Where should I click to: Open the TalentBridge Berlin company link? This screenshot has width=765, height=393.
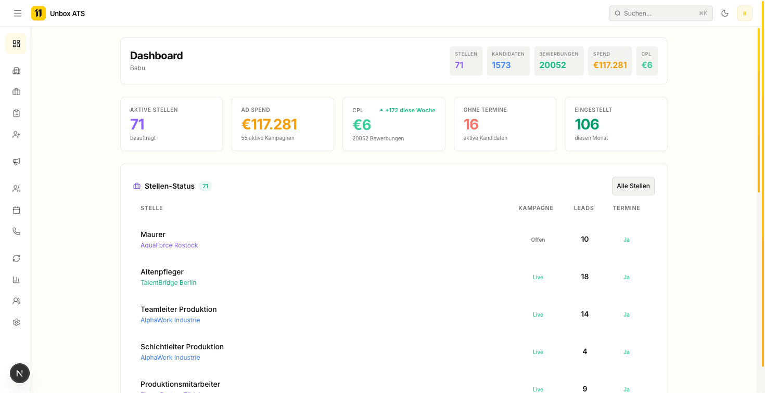168,282
